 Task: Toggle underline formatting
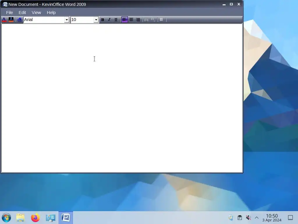coord(116,20)
